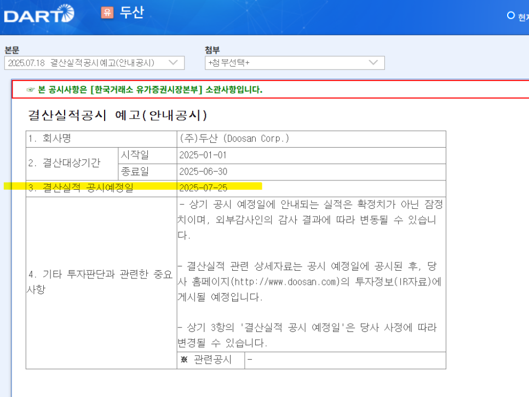The height and width of the screenshot is (397, 529).
Task: Click the paragraph starting 상기 공시 예정일에
Action: [311, 219]
